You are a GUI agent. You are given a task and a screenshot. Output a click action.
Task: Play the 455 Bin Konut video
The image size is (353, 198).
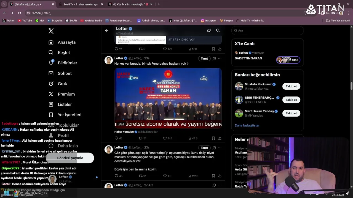tap(168, 98)
